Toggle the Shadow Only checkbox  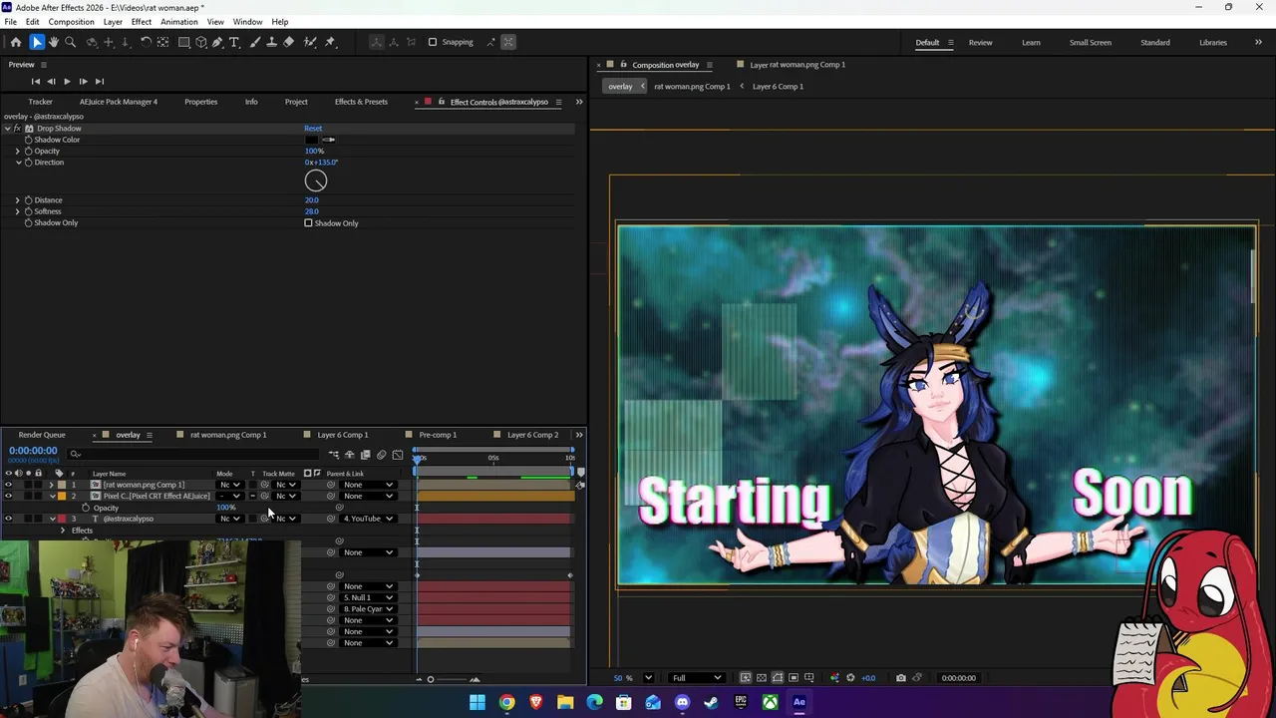point(309,223)
